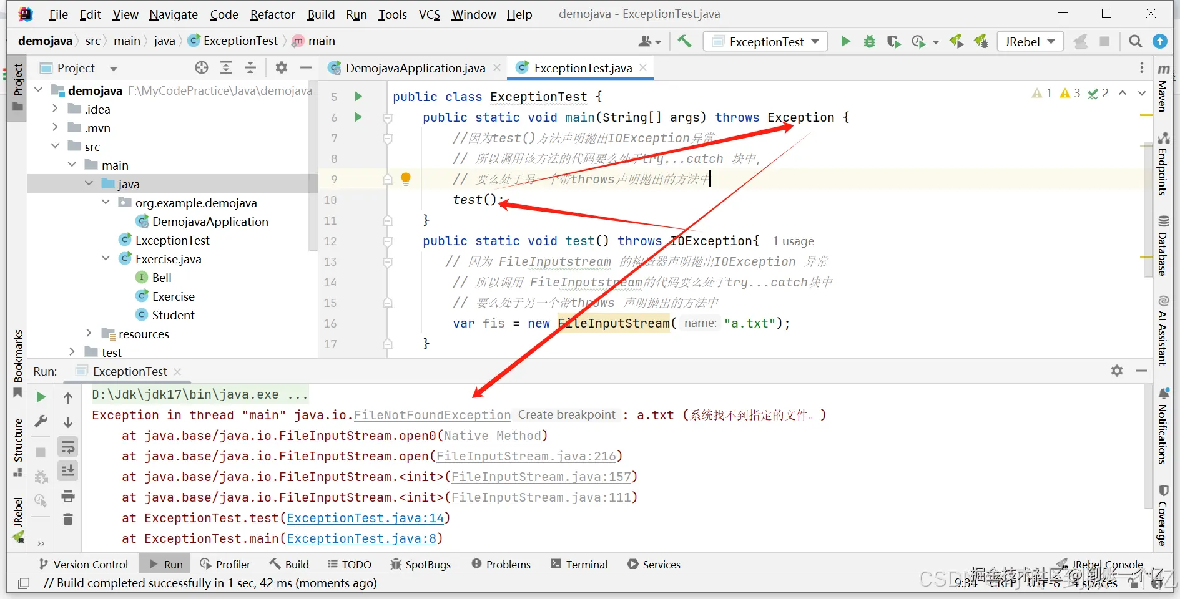Click the IDE update arrow icon

point(1160,41)
